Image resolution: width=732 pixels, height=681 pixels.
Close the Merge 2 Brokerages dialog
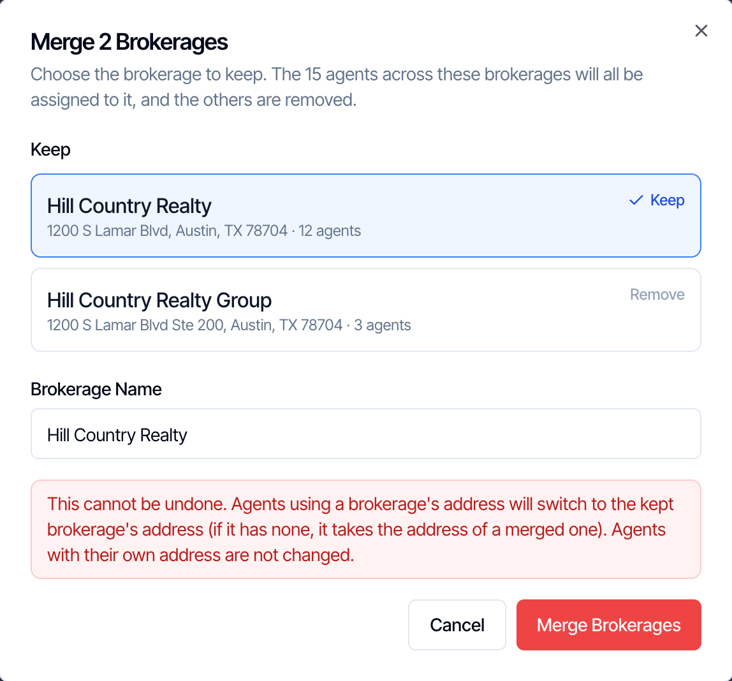click(x=701, y=31)
